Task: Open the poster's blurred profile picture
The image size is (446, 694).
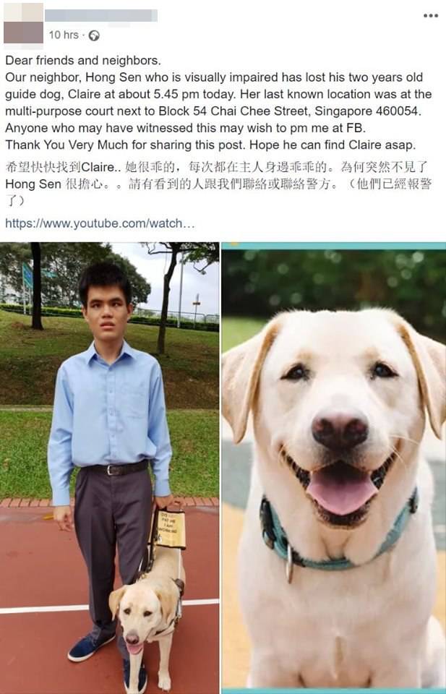Action: (23, 23)
